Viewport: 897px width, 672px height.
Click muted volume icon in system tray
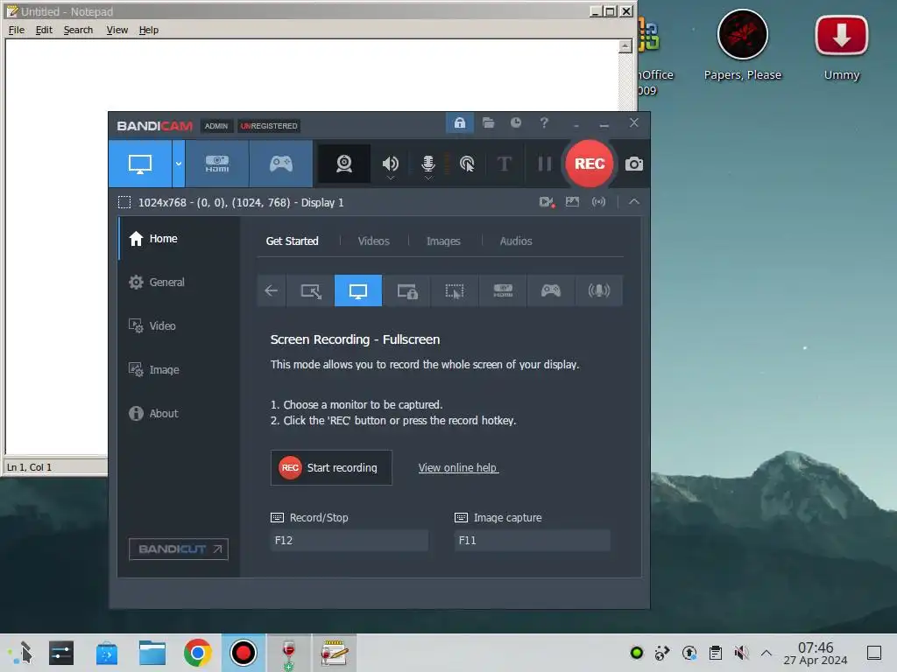[741, 653]
